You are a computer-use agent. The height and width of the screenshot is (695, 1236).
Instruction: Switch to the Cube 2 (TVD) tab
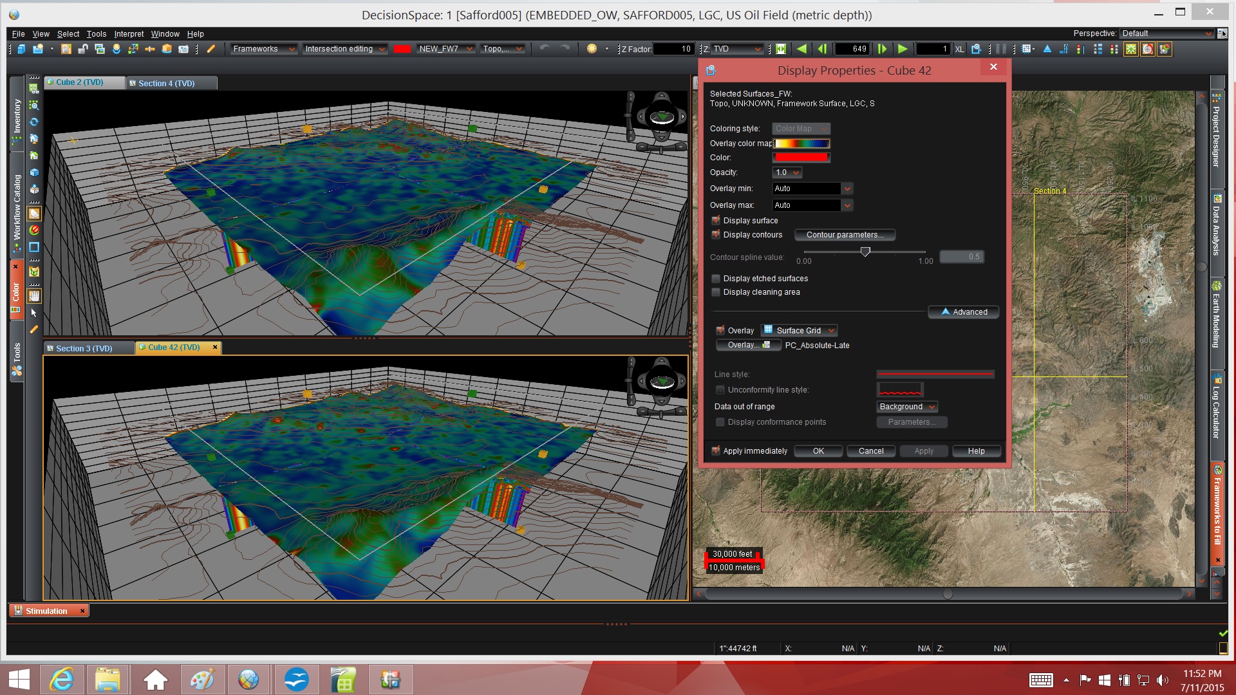coord(84,82)
